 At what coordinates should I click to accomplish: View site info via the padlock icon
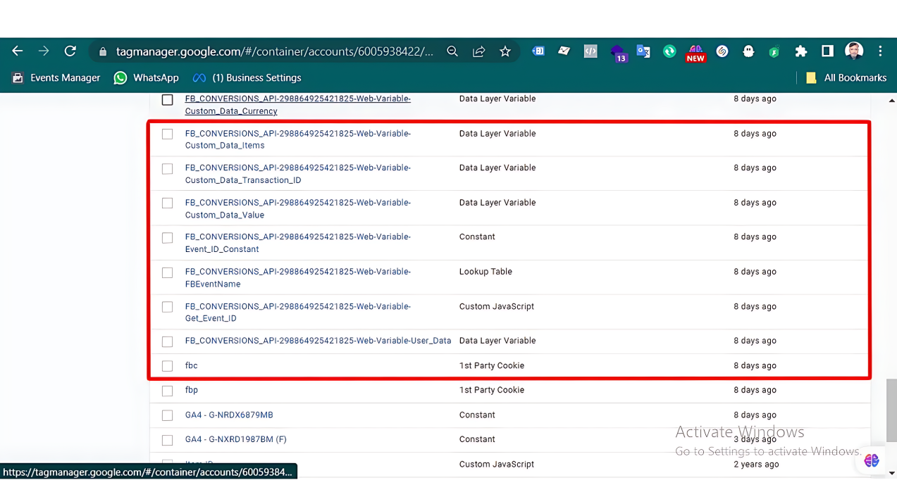click(x=103, y=52)
